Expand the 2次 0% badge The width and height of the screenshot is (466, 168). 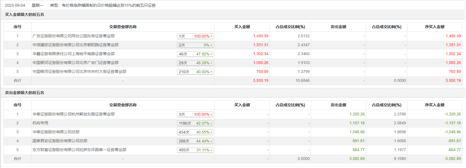coord(195,45)
